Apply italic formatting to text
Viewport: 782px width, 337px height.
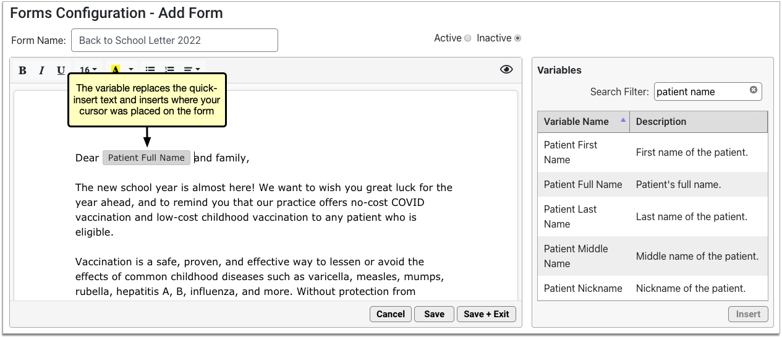pos(41,70)
